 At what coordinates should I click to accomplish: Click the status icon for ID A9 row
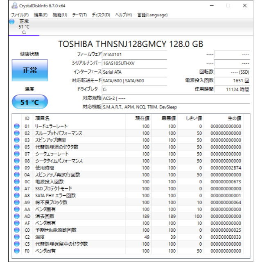17,203
